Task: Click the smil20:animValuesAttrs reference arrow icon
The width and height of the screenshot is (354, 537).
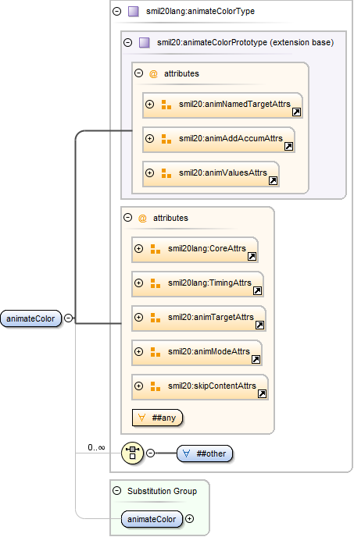Action: pyautogui.click(x=273, y=180)
